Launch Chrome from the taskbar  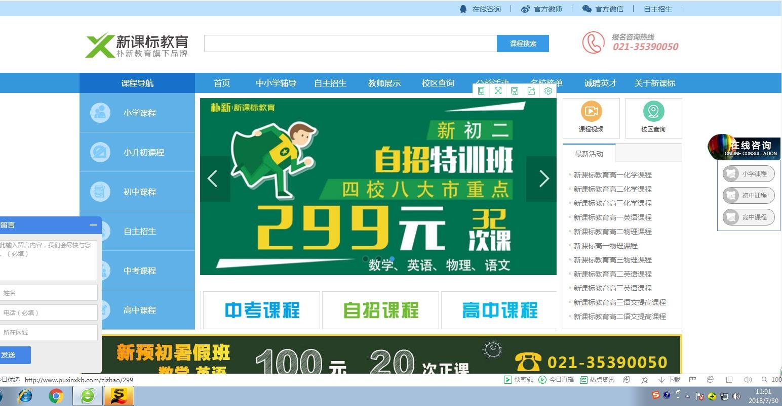point(56,396)
